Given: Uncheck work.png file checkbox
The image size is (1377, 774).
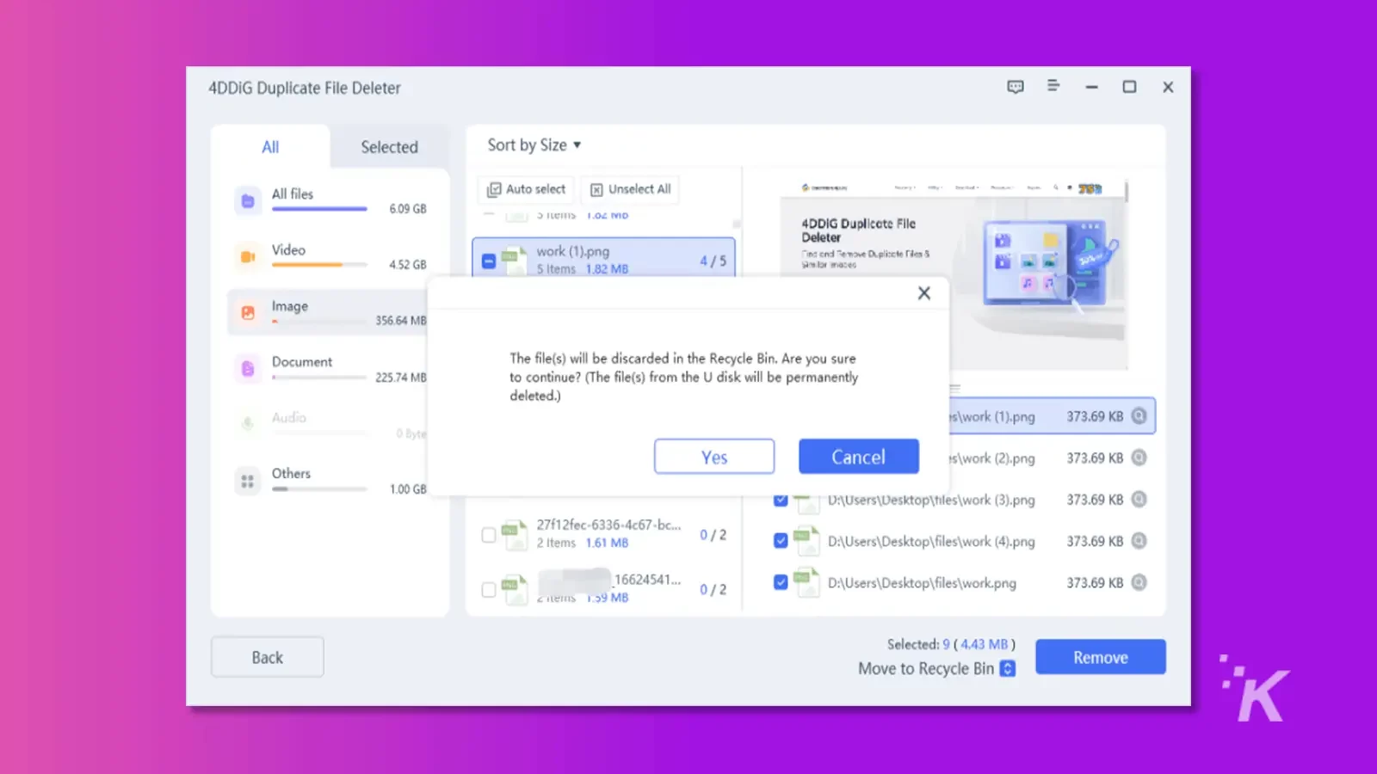Looking at the screenshot, I should 781,582.
